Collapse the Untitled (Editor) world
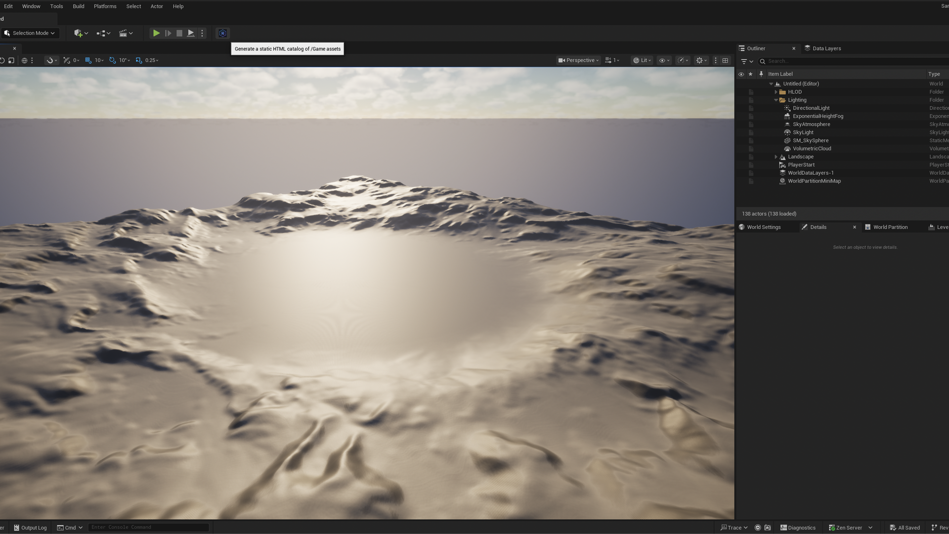The image size is (949, 534). [x=771, y=84]
